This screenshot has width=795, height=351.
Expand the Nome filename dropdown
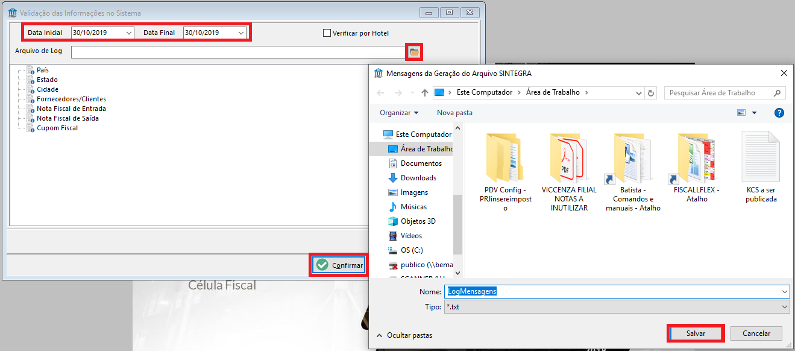pos(784,291)
